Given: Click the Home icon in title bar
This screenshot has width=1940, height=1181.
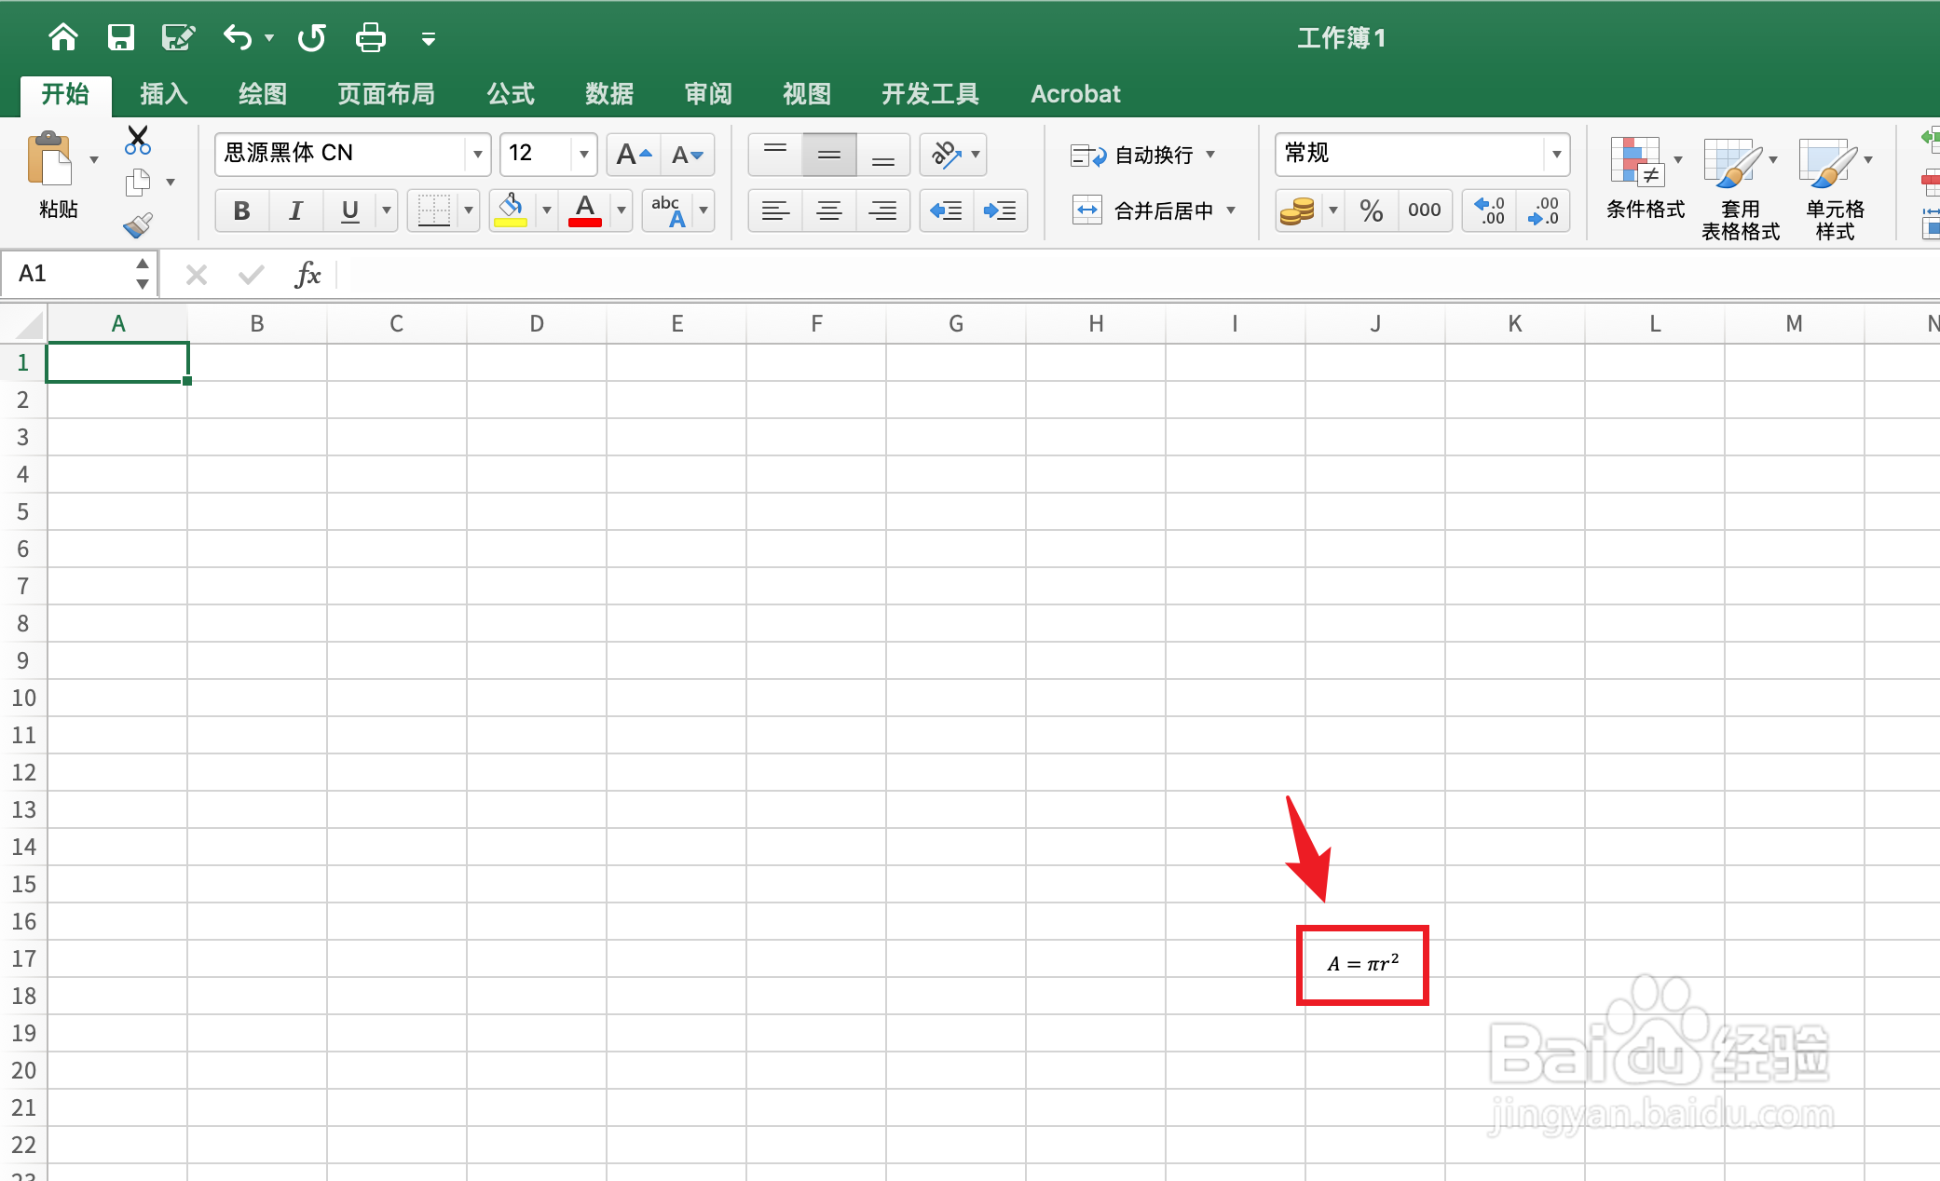Looking at the screenshot, I should pos(63,37).
